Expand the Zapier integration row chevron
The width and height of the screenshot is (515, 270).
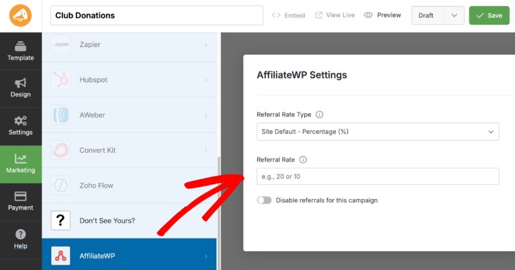(x=205, y=45)
